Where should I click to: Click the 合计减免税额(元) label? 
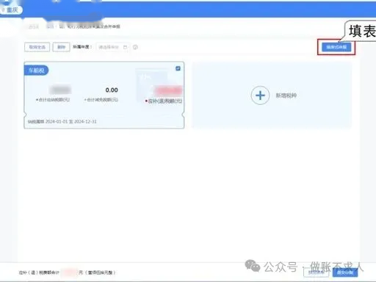[101, 100]
